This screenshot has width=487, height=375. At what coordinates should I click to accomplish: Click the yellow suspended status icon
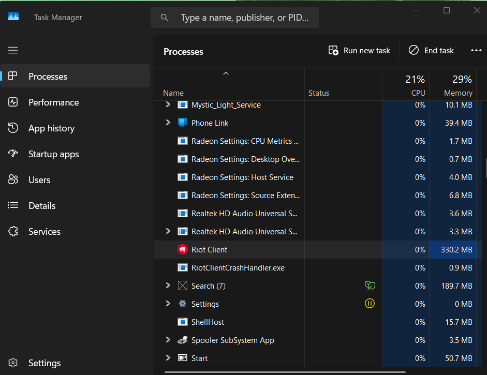click(370, 304)
